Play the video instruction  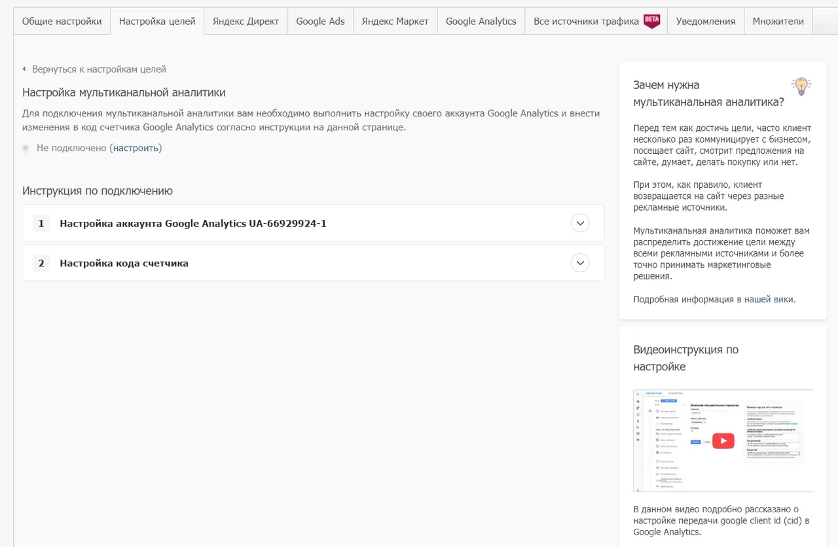tap(723, 440)
